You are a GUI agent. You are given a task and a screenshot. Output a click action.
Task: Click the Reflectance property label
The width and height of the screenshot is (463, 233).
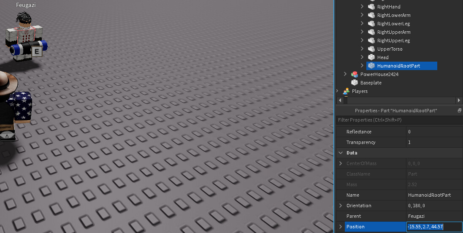(x=359, y=132)
